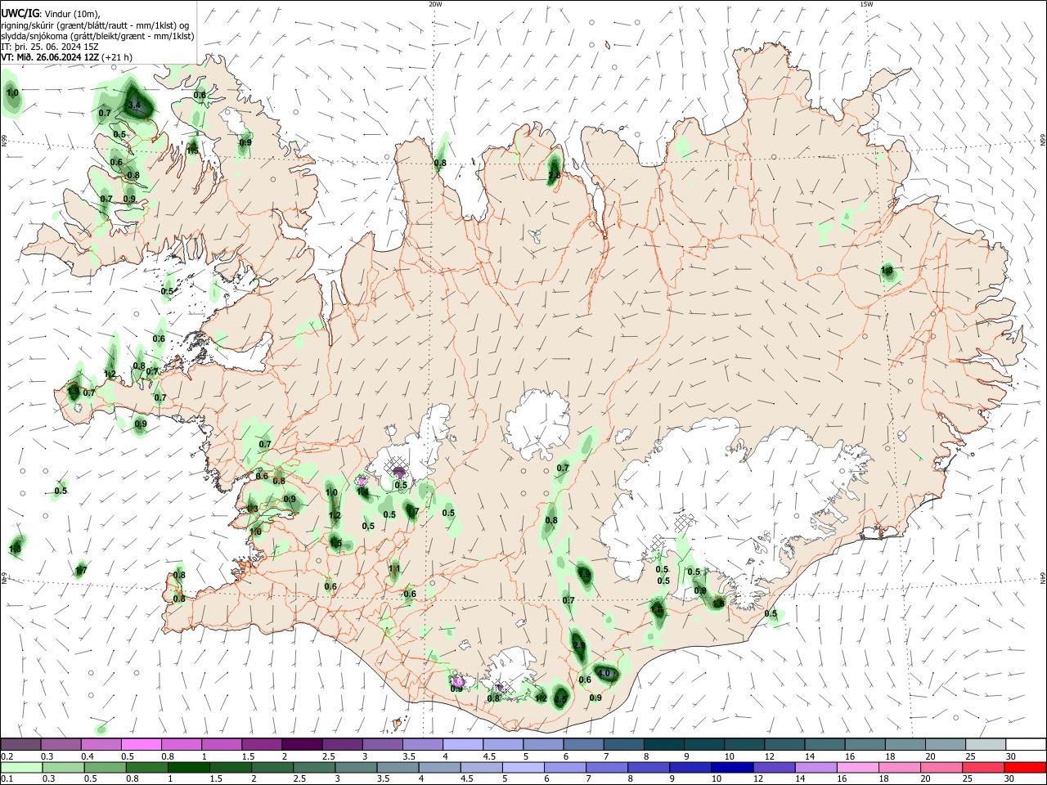
Task: Pick the bright pink snow swatch between 0.5 and 0.8
Action: [x=142, y=744]
